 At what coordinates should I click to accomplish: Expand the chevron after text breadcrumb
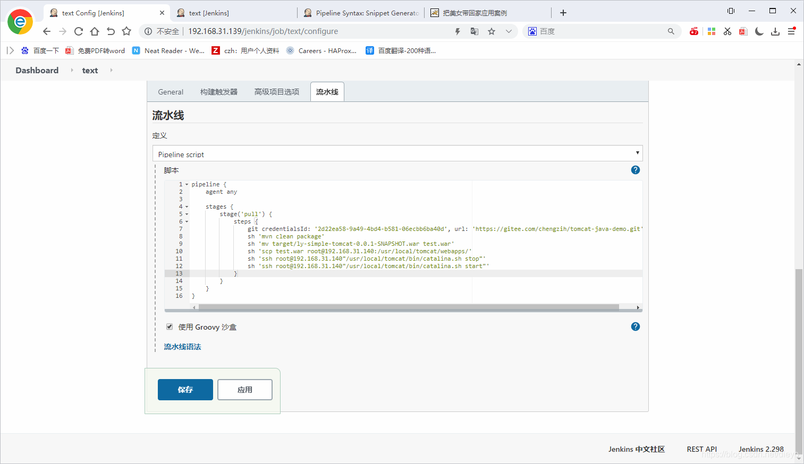click(111, 70)
